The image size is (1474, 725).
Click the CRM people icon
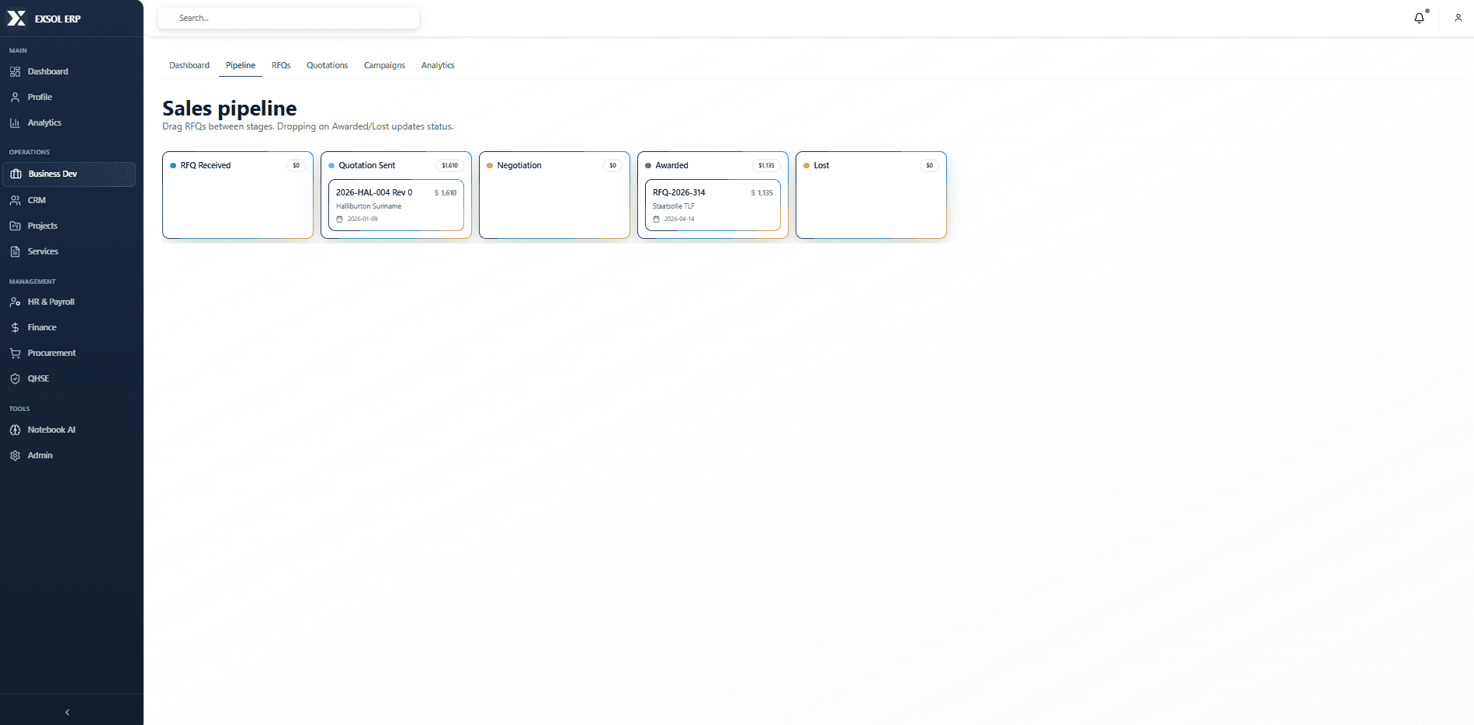click(15, 200)
